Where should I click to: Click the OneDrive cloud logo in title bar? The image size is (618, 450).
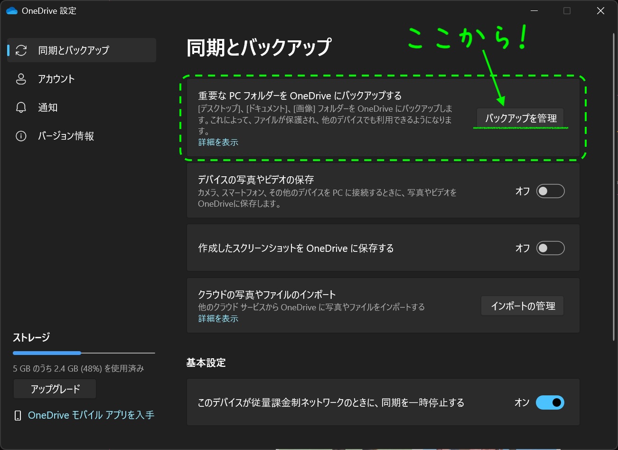click(12, 11)
